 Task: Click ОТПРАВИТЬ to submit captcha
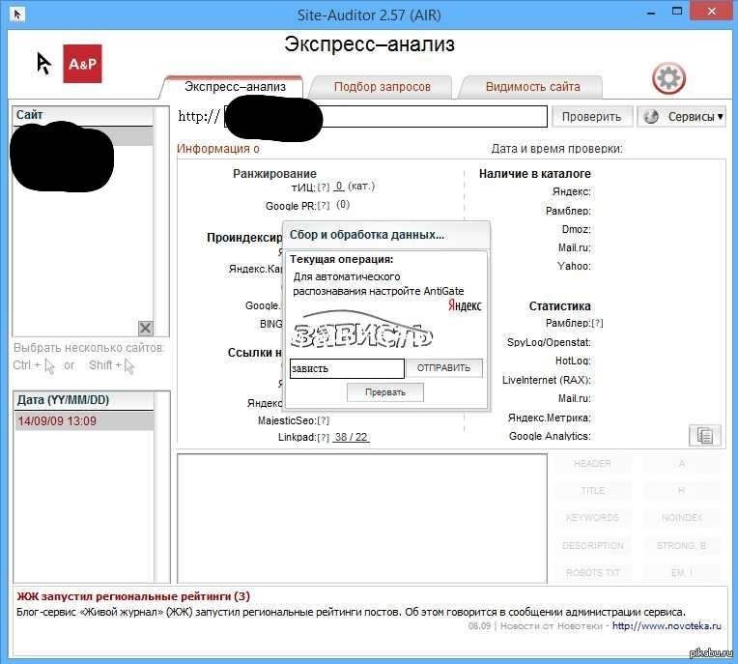pos(443,368)
